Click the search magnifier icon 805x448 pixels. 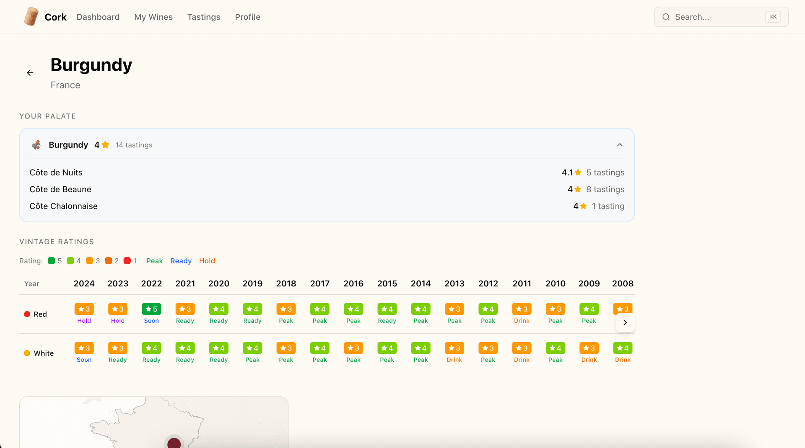point(666,17)
